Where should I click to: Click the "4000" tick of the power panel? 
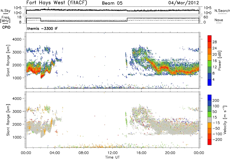pos(17,39)
